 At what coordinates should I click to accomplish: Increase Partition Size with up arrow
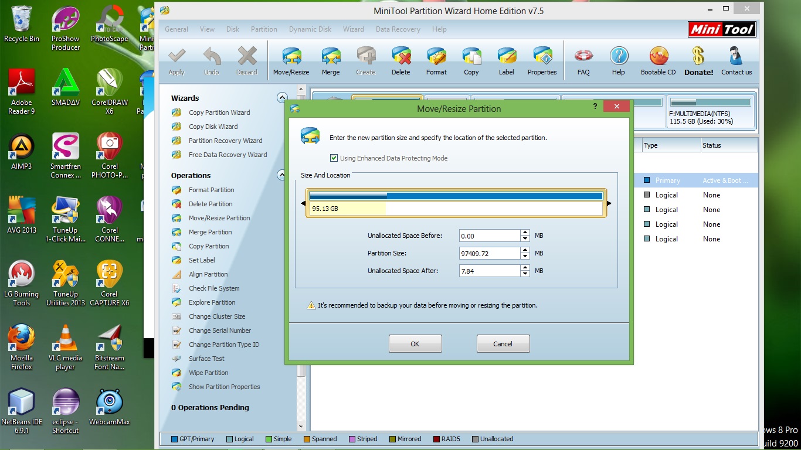[525, 250]
